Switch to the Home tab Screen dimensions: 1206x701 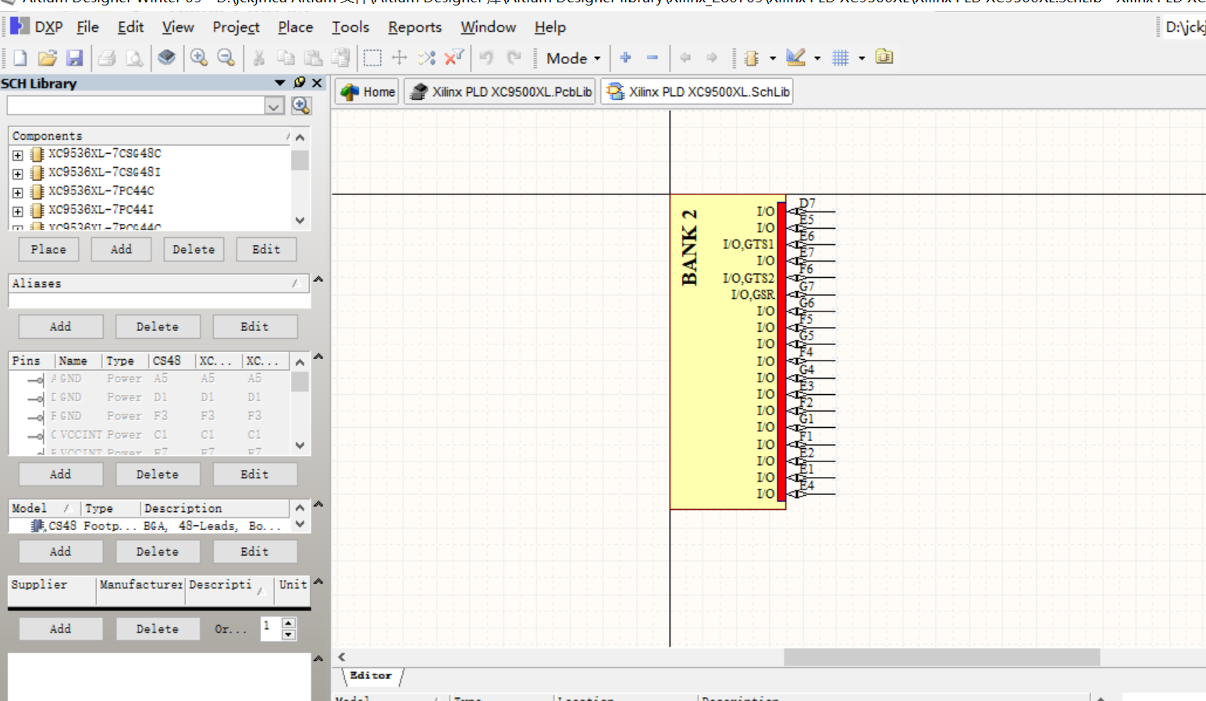coord(368,92)
